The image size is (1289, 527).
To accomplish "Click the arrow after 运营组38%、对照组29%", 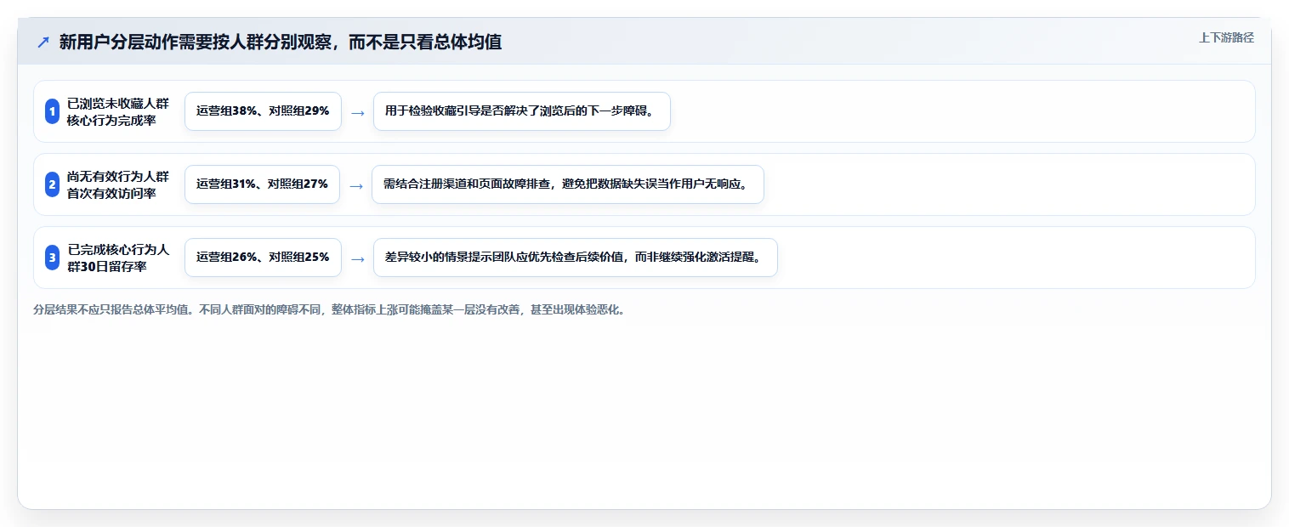I will (358, 112).
